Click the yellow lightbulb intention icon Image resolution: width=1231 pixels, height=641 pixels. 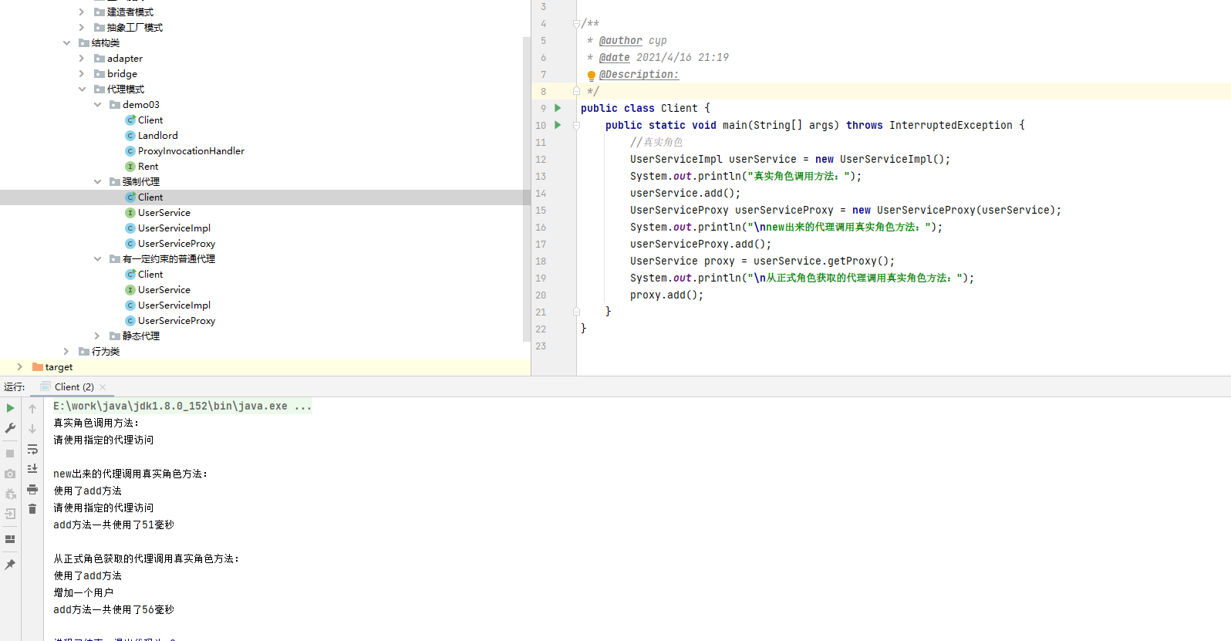[x=592, y=76]
